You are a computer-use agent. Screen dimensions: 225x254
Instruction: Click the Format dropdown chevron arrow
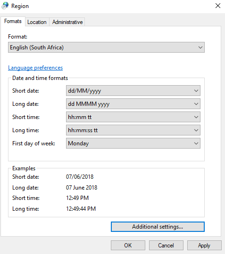[200, 48]
